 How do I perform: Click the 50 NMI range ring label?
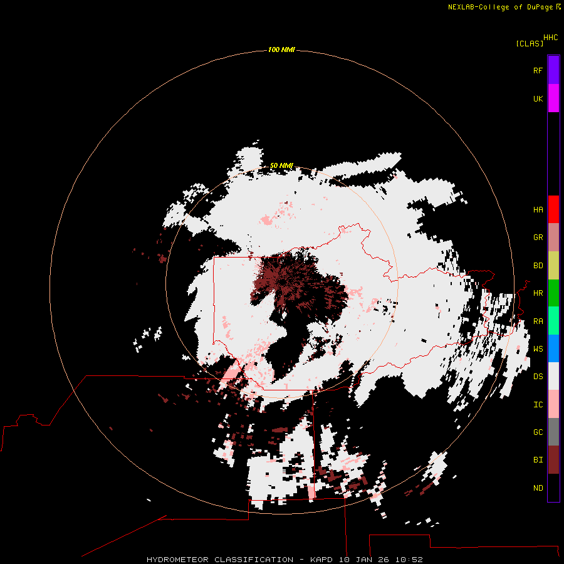point(281,165)
